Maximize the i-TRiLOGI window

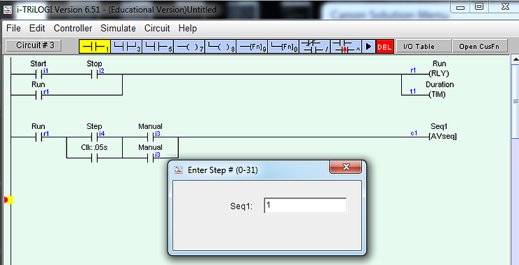[x=479, y=6]
